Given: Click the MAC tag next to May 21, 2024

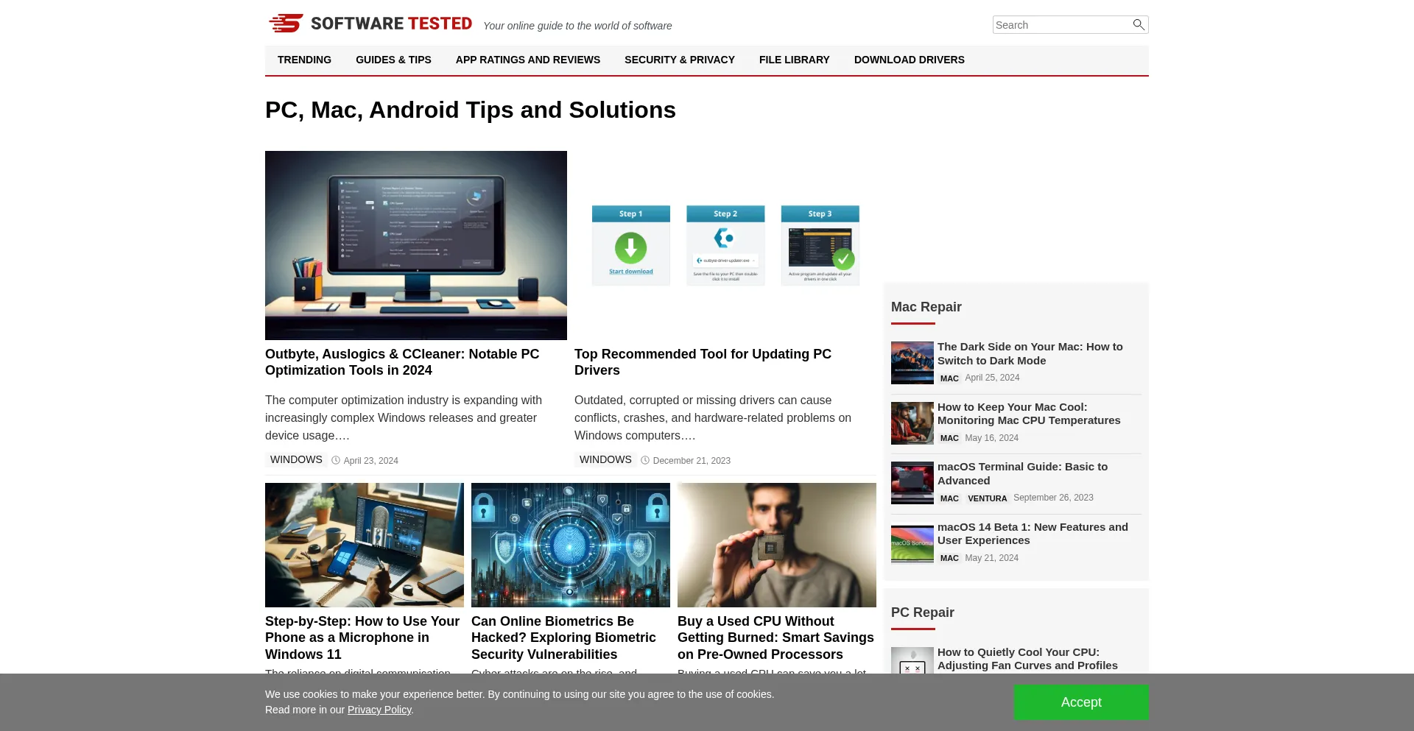Looking at the screenshot, I should pos(949,558).
